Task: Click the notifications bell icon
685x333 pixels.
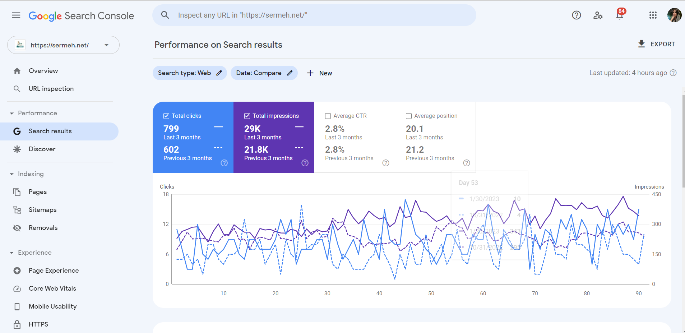Action: (x=620, y=16)
